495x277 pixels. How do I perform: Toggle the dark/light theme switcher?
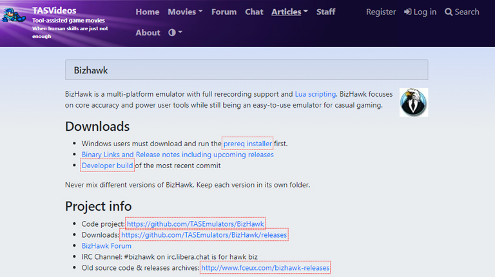(x=175, y=32)
